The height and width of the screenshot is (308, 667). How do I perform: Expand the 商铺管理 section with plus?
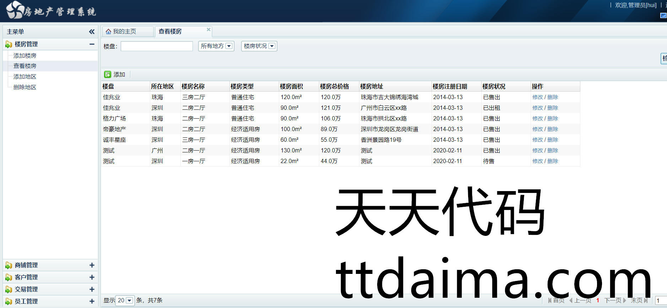tap(92, 265)
